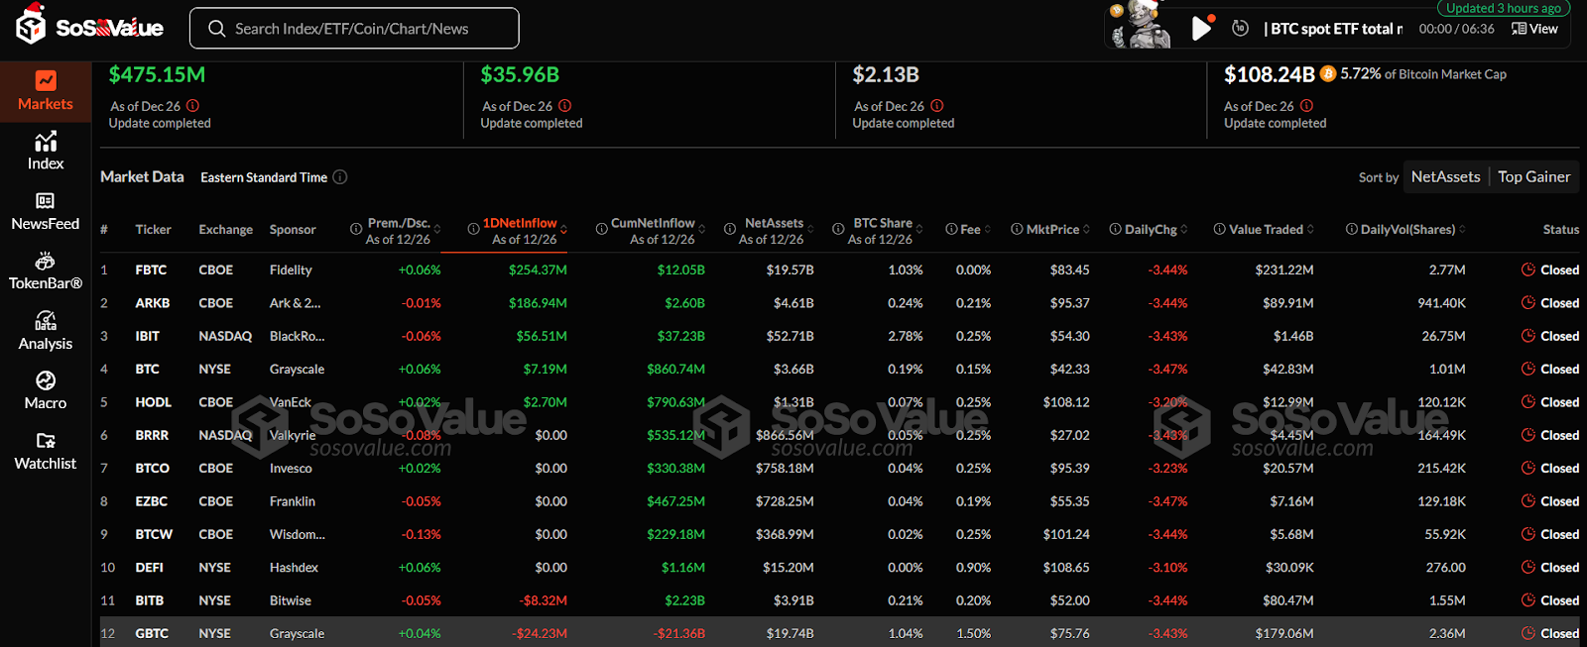Sort by Fee column arrows
The width and height of the screenshot is (1587, 647).
click(x=988, y=230)
